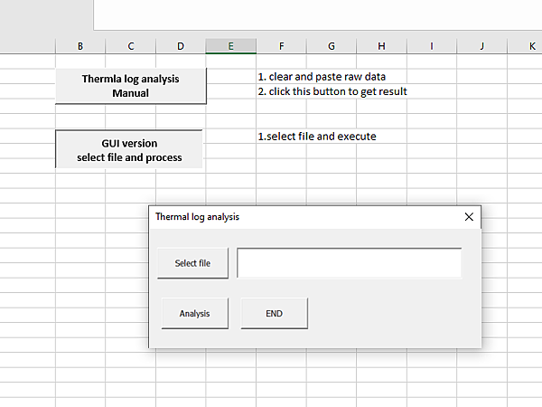Select column I header
The image size is (542, 407).
pyautogui.click(x=432, y=46)
